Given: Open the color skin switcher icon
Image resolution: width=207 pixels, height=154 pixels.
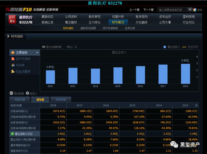Looking at the screenshot, I should tap(195, 10).
